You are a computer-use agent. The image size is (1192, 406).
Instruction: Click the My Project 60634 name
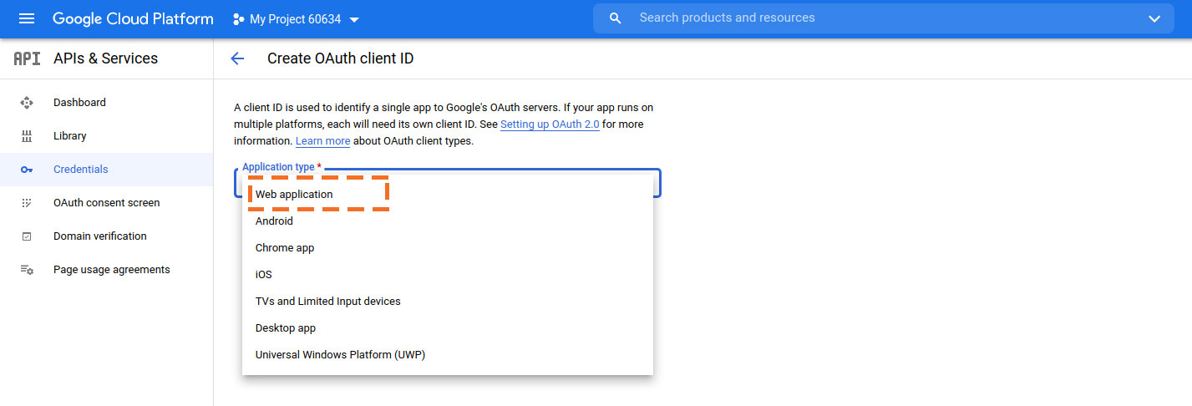point(296,19)
